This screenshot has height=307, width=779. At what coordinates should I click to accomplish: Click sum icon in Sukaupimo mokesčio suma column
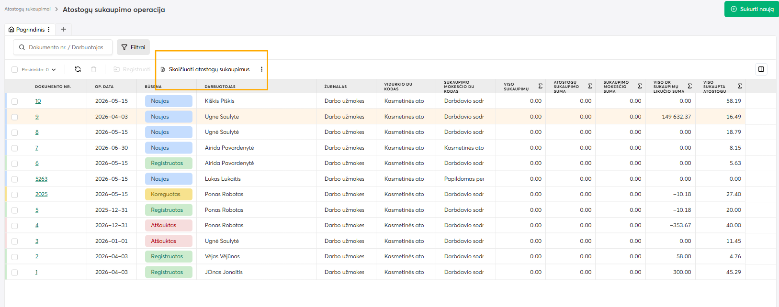click(x=640, y=86)
